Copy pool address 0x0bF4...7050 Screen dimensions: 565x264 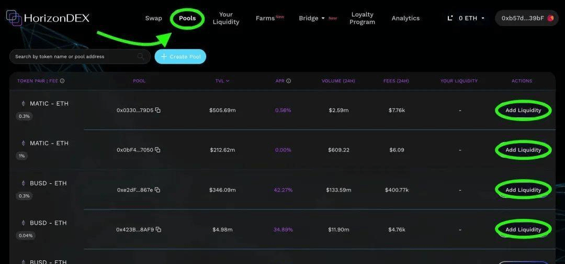coord(158,150)
